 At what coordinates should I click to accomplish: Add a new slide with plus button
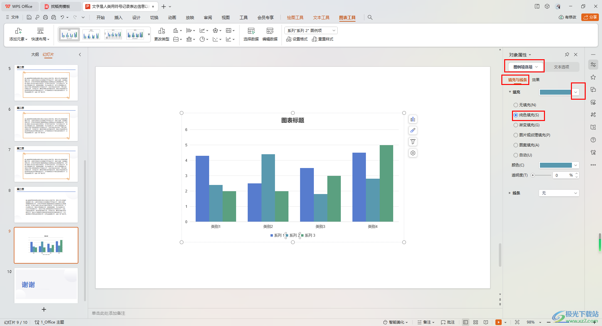[x=44, y=309]
